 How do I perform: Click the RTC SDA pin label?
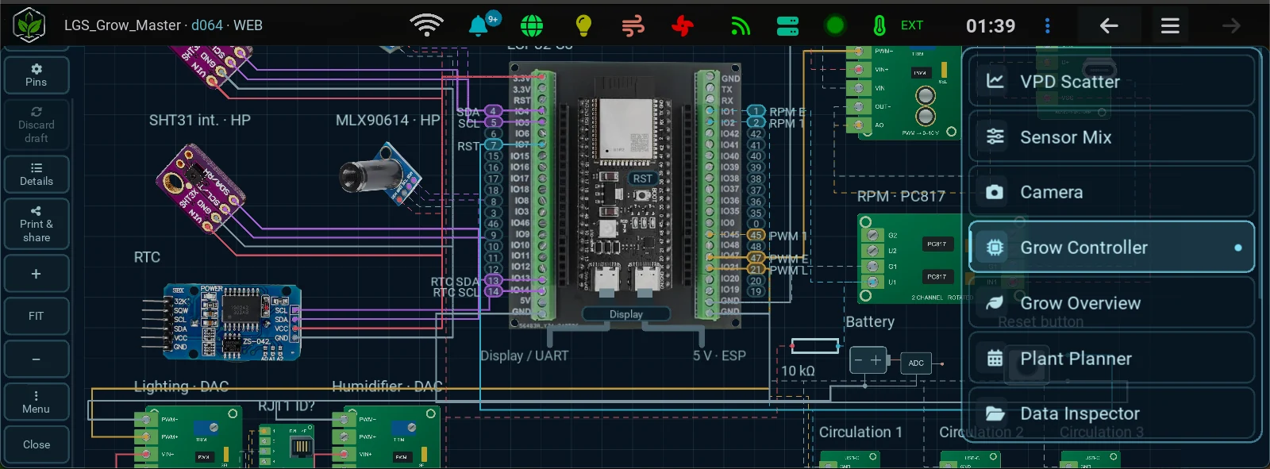tap(455, 282)
